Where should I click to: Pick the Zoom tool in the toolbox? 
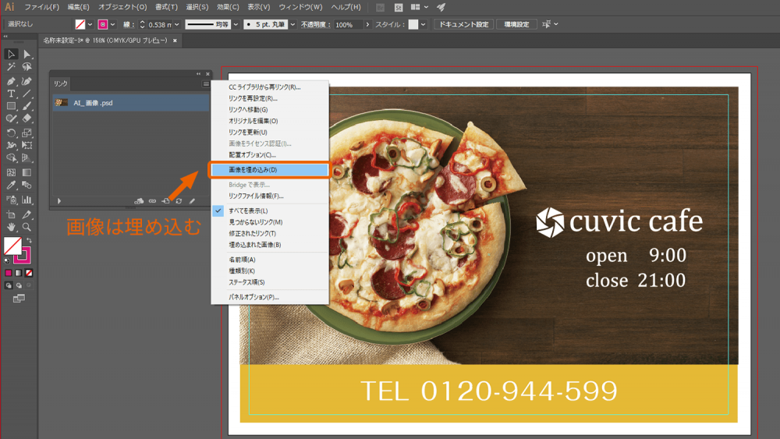click(27, 227)
